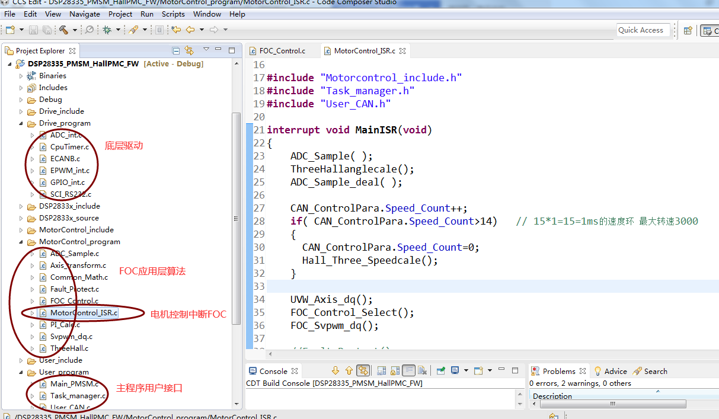Close the Project Explorer tab
This screenshot has height=419, width=719.
coord(72,51)
